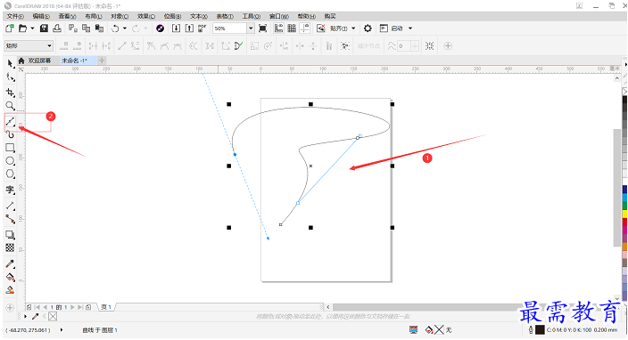Switch to the 页 1 page tab
This screenshot has height=340, width=628.
coord(106,307)
